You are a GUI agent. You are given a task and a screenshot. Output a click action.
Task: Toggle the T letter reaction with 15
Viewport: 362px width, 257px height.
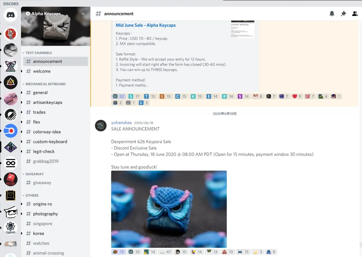[x=150, y=96]
